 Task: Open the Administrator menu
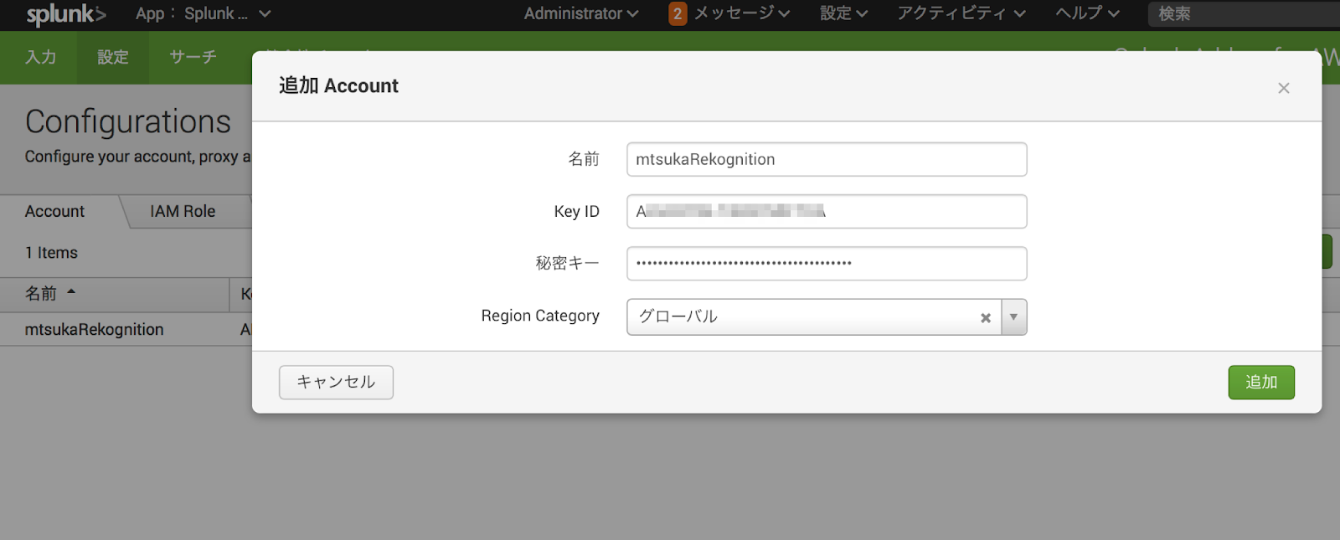coord(580,13)
